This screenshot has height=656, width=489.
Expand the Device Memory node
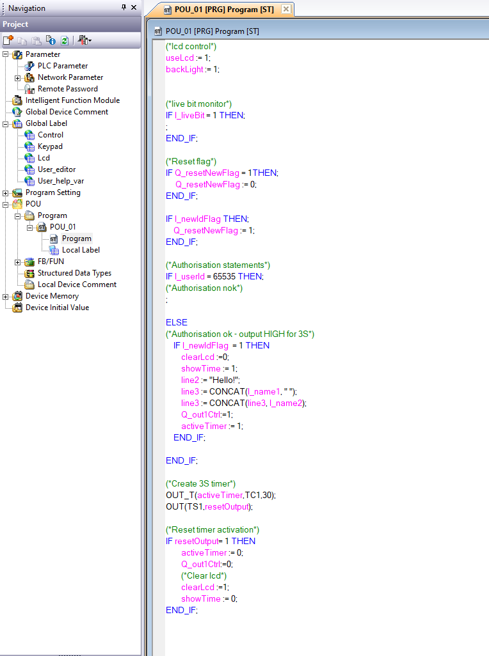tap(6, 297)
